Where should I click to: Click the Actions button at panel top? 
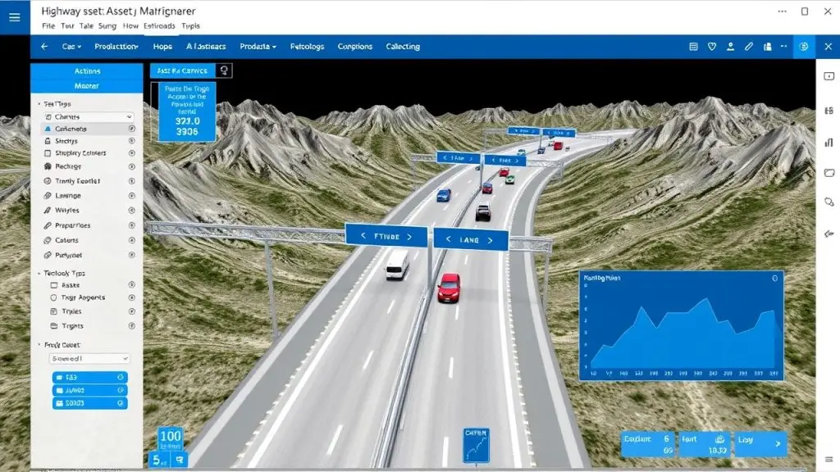[x=87, y=71]
